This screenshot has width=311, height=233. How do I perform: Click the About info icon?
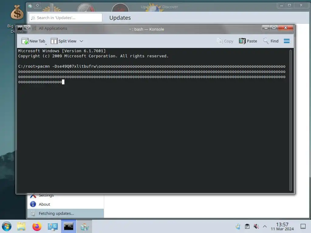coord(33,204)
